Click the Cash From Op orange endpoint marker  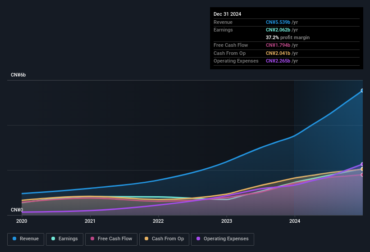click(362, 169)
